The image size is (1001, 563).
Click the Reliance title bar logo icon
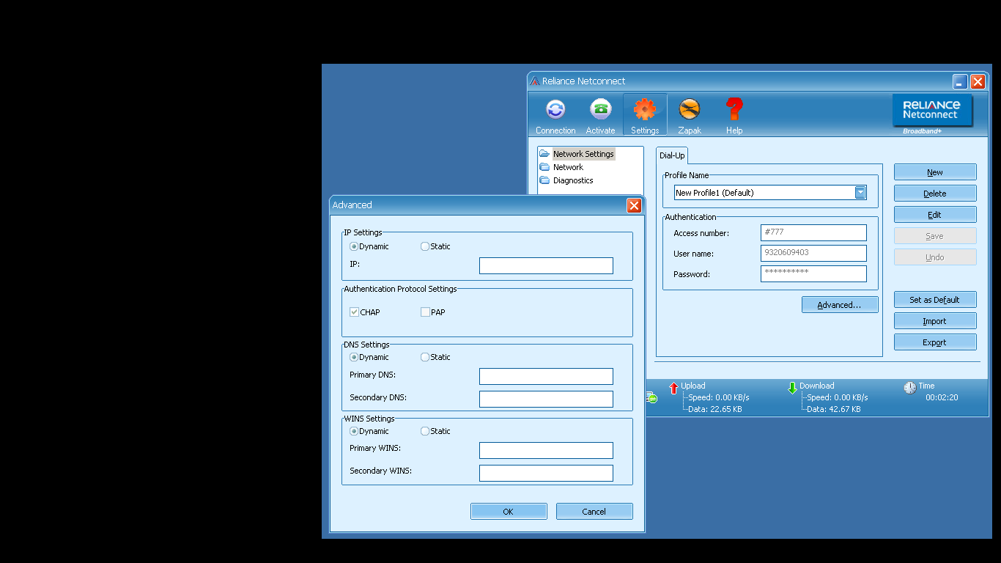pyautogui.click(x=535, y=81)
